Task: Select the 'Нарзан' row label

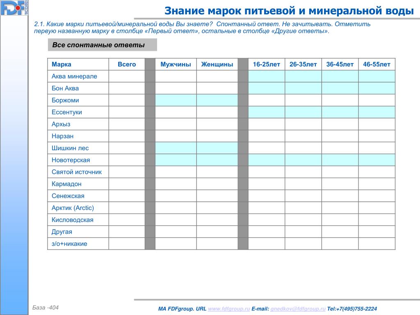Action: click(x=62, y=136)
